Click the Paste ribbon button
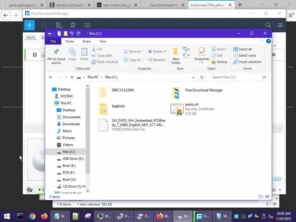The width and height of the screenshot is (296, 222). pos(84,54)
